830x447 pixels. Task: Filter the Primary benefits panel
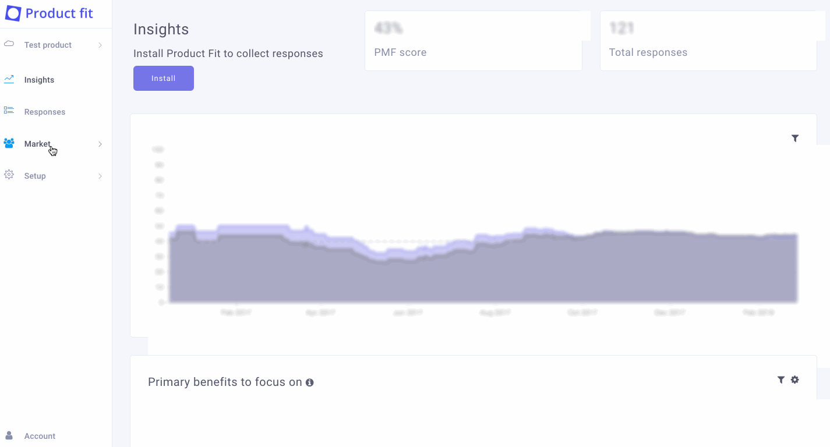[781, 379]
